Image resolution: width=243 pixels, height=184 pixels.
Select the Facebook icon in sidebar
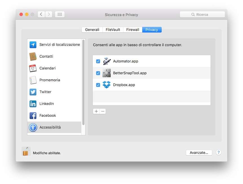pyautogui.click(x=33, y=116)
